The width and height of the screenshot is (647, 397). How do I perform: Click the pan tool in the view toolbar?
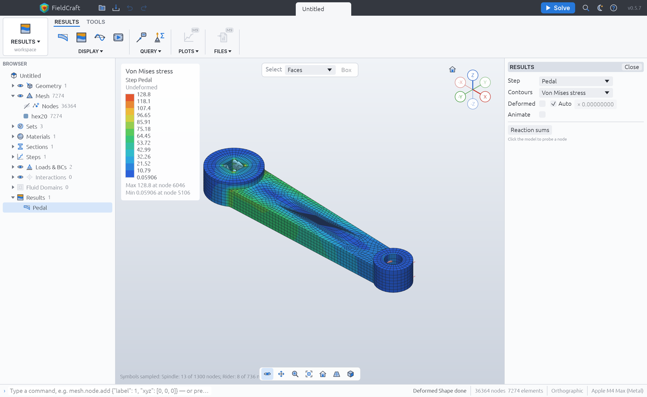(x=281, y=374)
